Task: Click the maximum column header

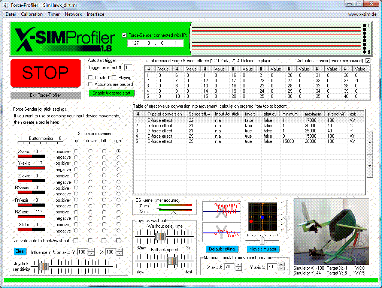Action: 313,114
